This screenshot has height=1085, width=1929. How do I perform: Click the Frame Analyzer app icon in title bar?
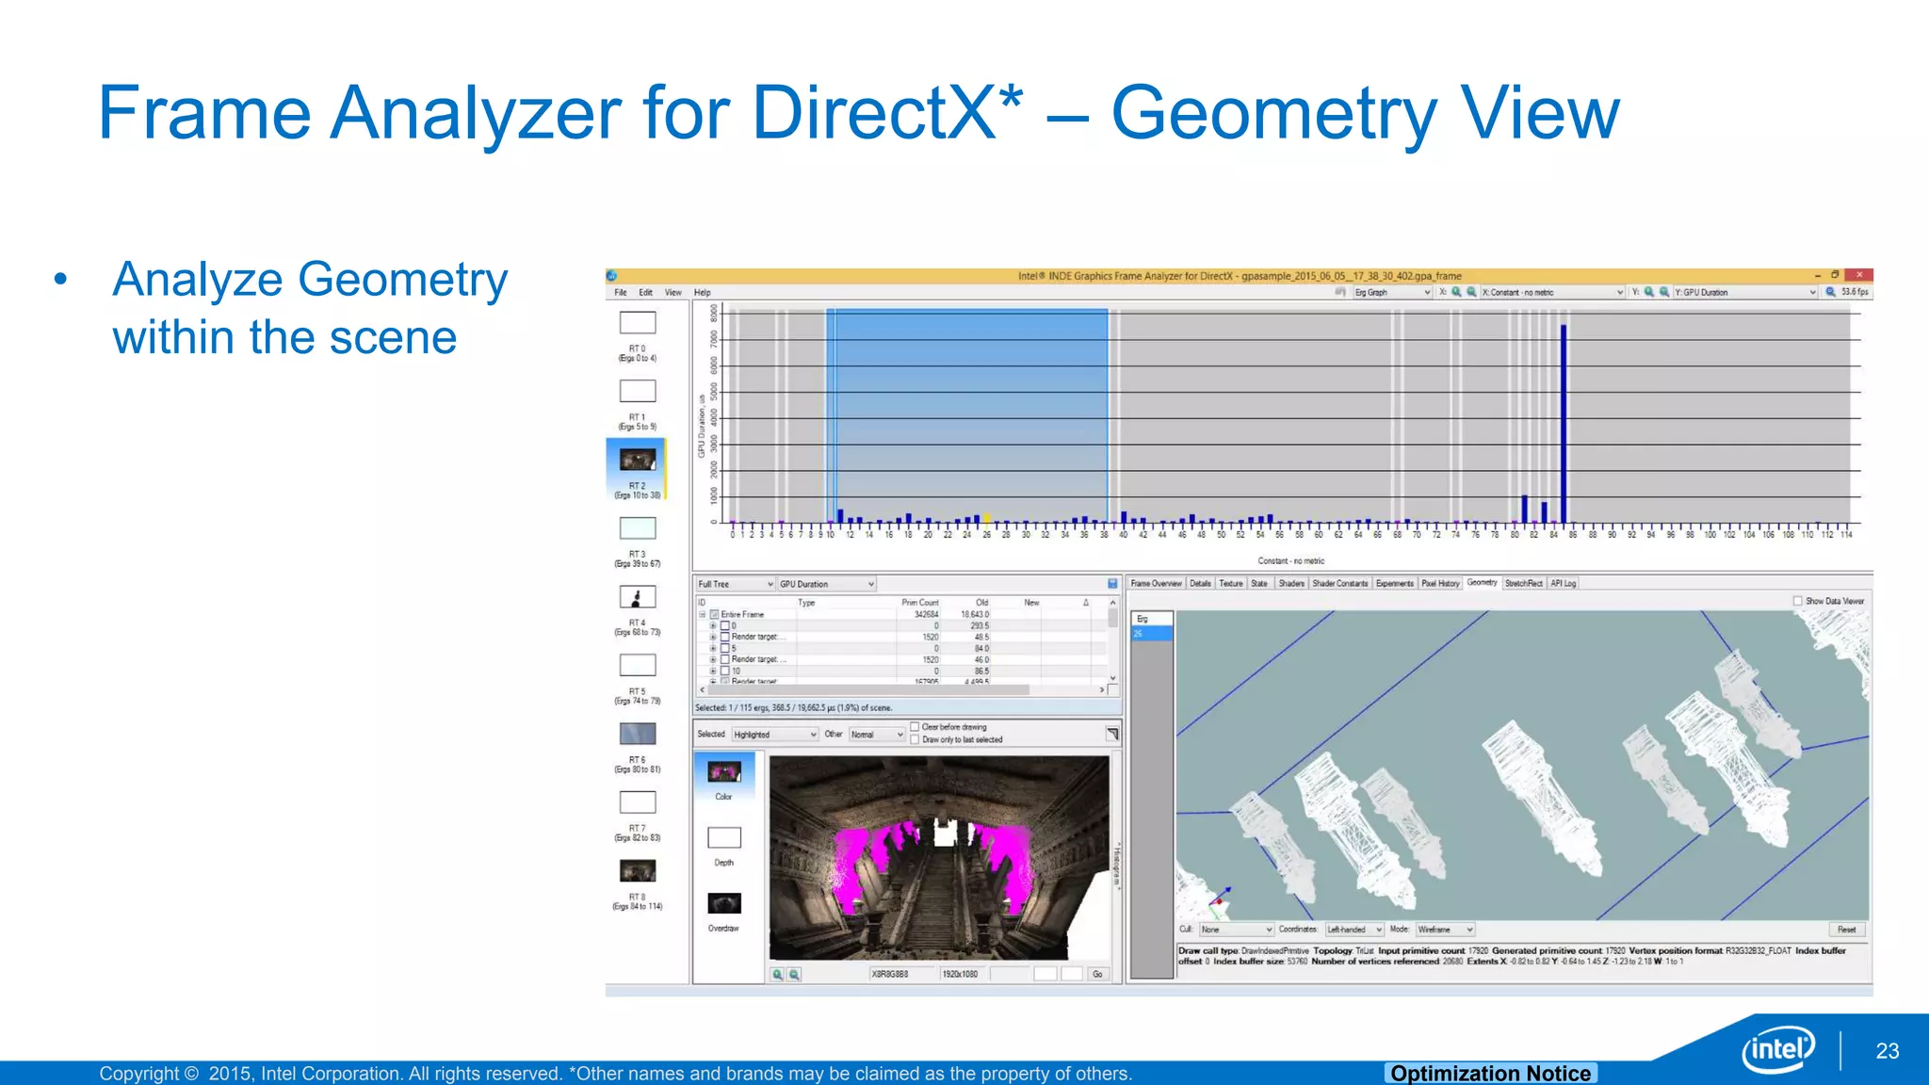tap(611, 276)
